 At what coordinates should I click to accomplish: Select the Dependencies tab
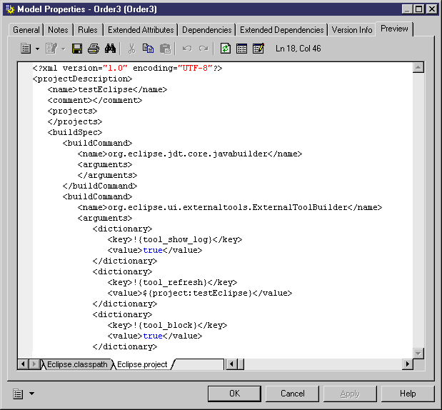coord(206,30)
